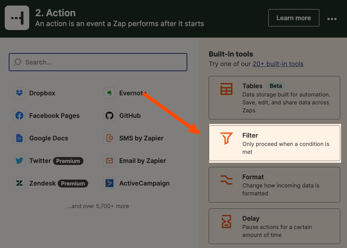Choose Zendesk label in app list
The width and height of the screenshot is (347, 248).
pyautogui.click(x=42, y=184)
